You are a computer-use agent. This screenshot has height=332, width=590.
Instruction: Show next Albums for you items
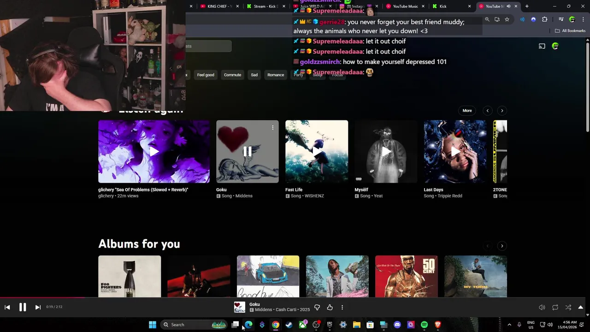click(x=502, y=246)
